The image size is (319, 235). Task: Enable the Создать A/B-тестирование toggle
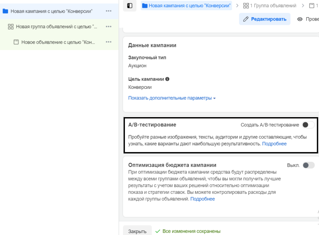[308, 125]
